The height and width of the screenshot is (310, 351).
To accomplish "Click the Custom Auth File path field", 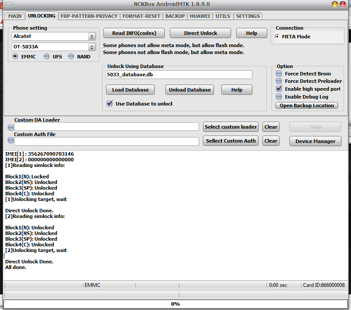I will click(107, 141).
